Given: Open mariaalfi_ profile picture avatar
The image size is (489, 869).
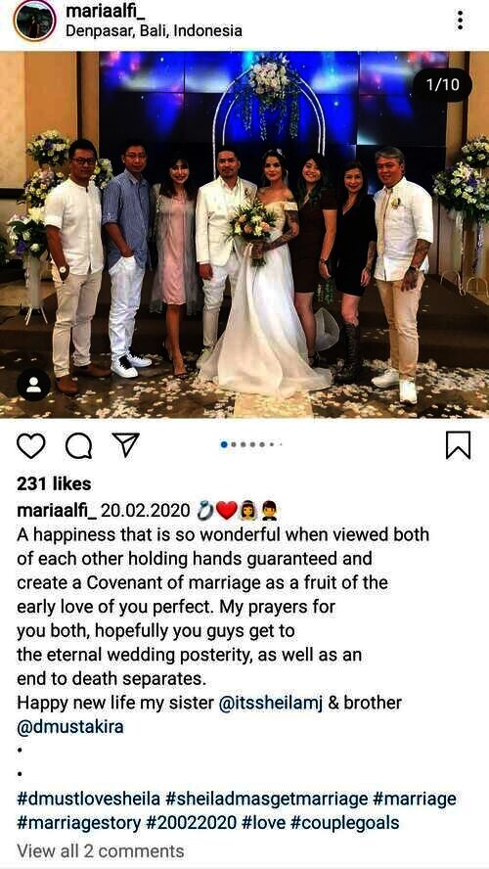Looking at the screenshot, I should tap(34, 21).
